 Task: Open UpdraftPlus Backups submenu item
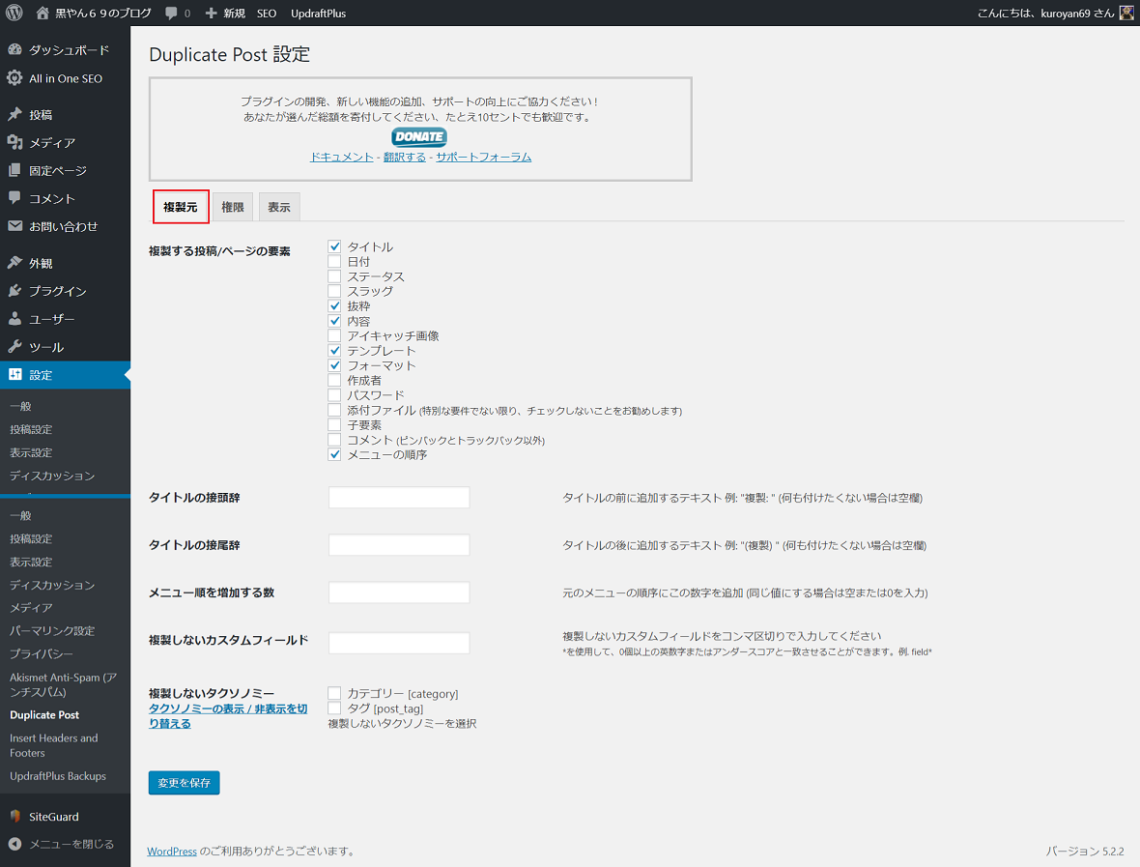[x=58, y=776]
